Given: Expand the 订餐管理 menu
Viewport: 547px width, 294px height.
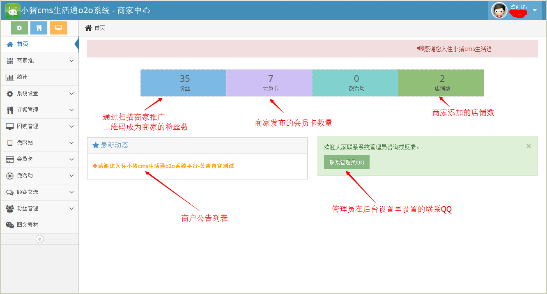Looking at the screenshot, I should click(39, 110).
